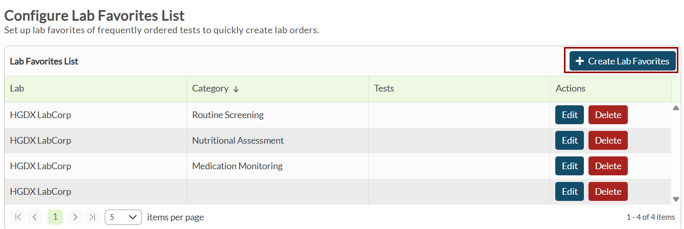The image size is (684, 229).
Task: Go to next page arrow icon
Action: [x=75, y=217]
